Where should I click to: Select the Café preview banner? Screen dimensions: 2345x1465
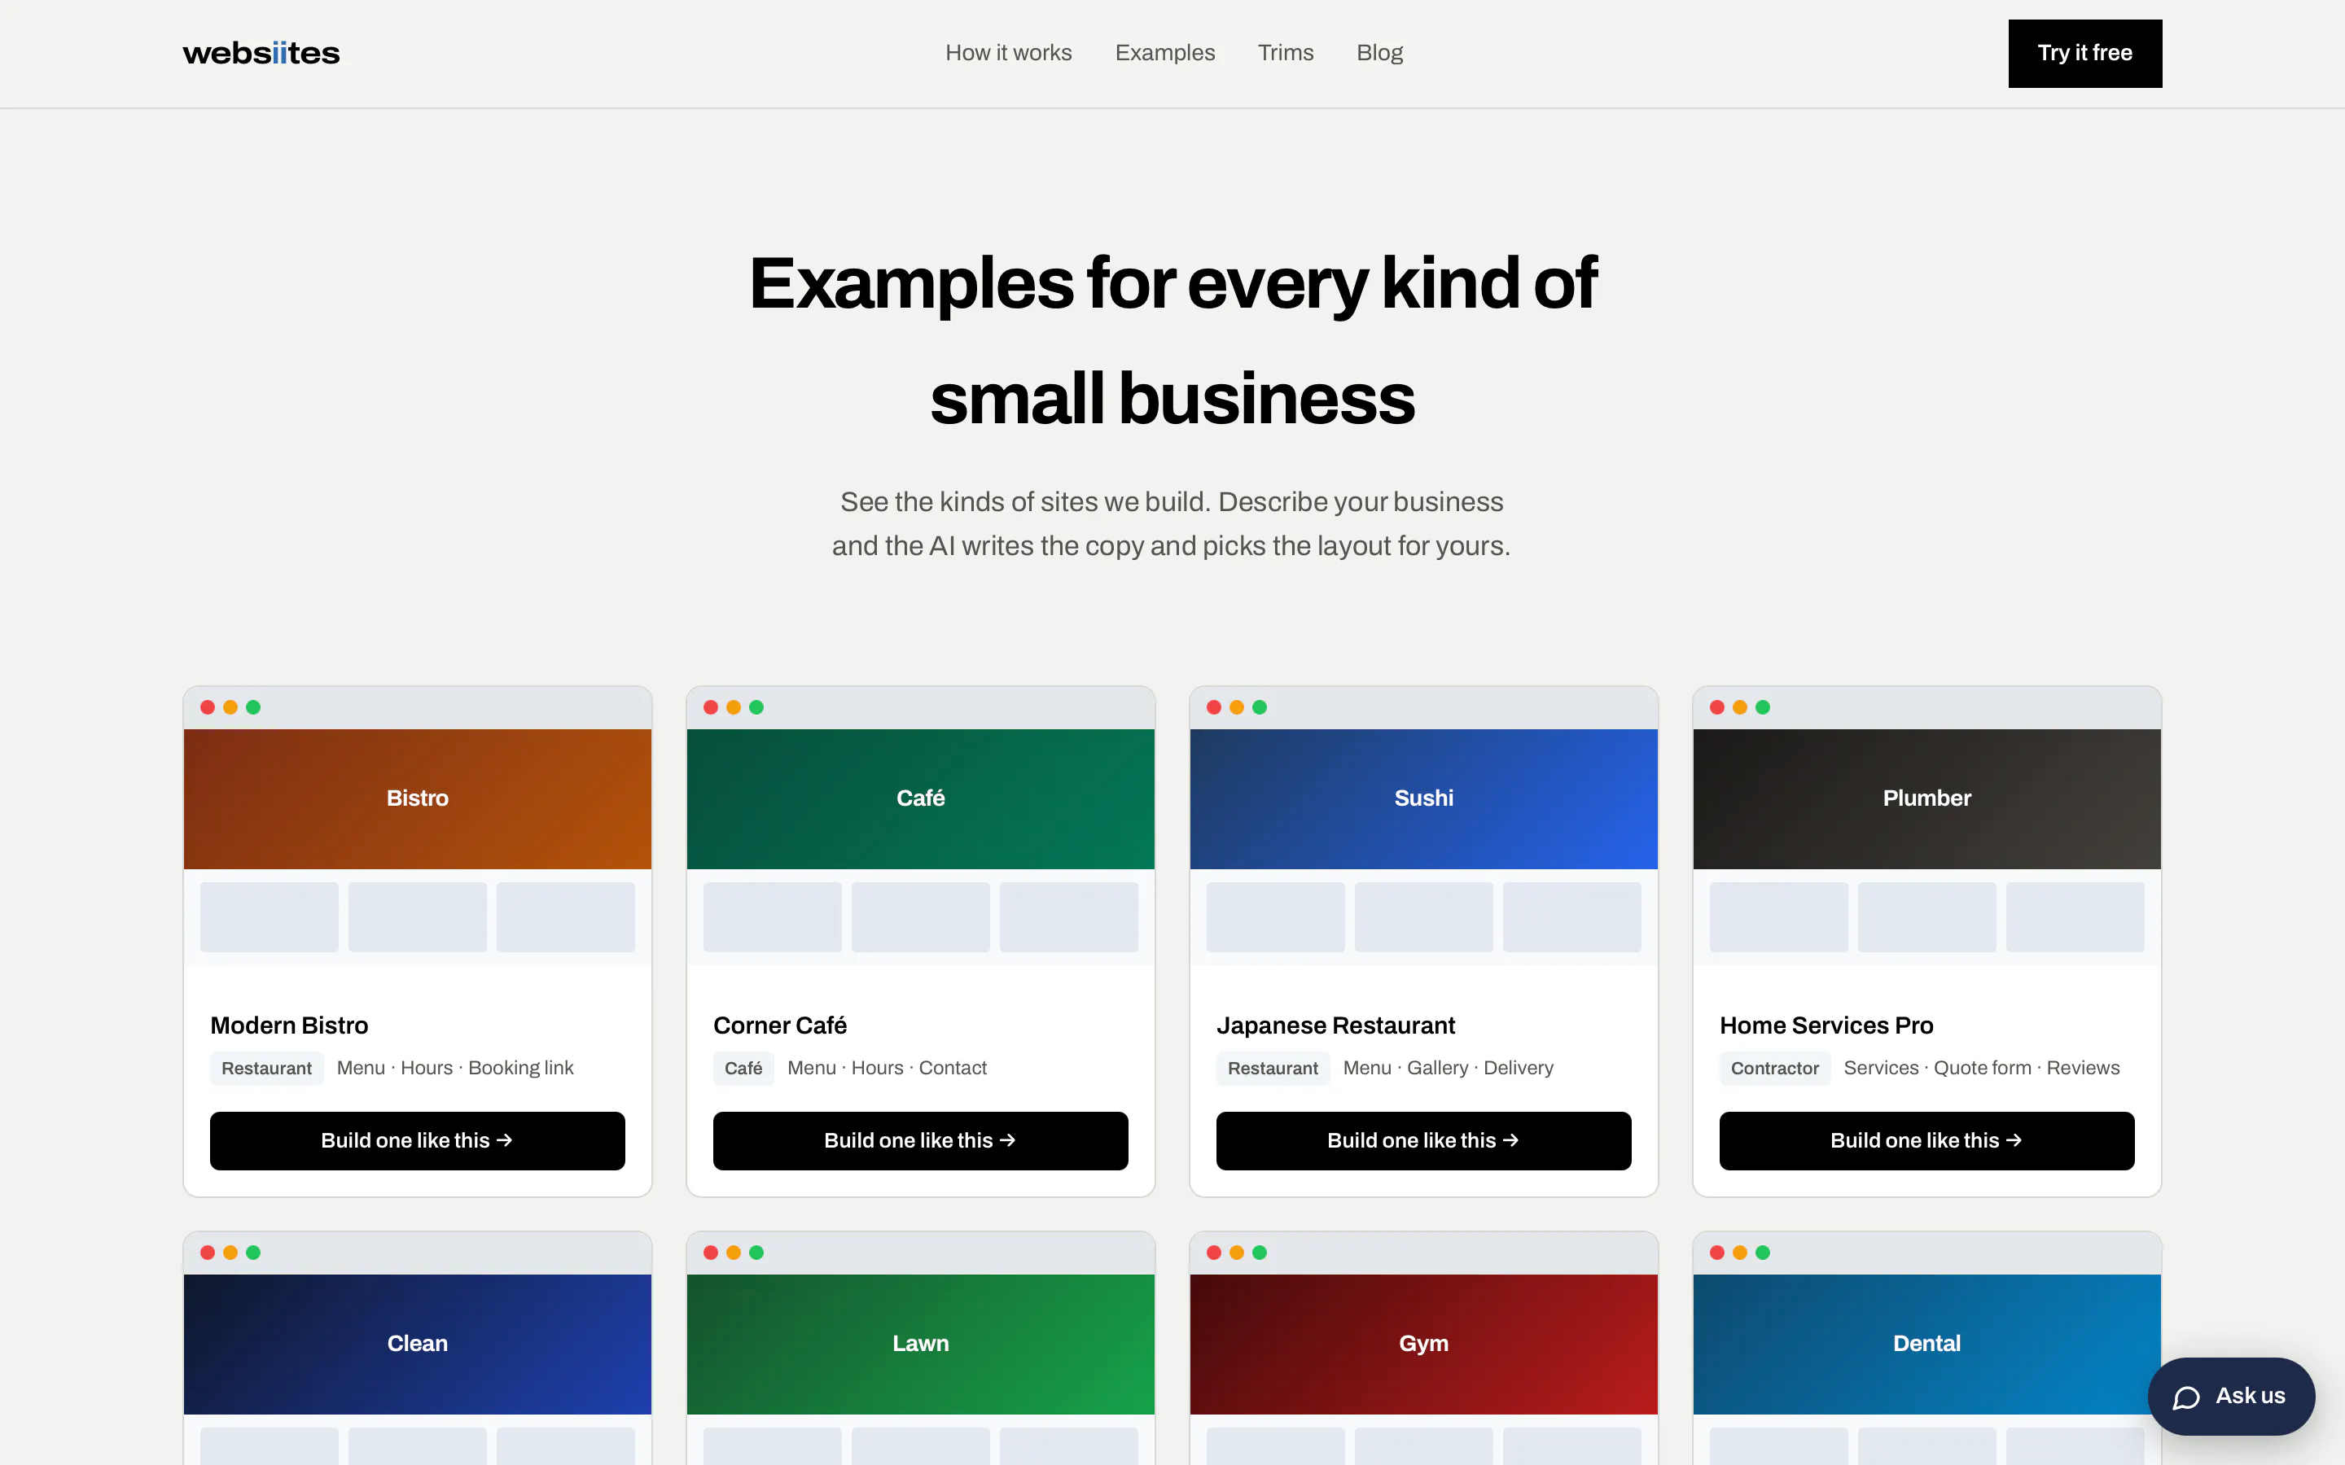pos(919,798)
